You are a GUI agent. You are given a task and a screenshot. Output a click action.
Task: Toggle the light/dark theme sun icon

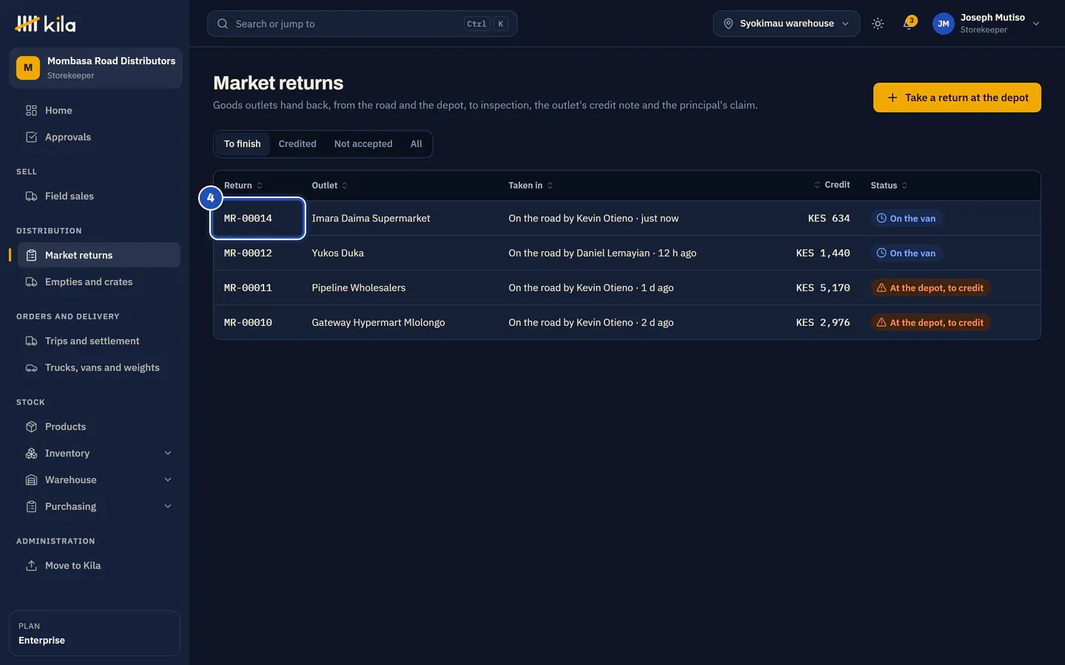(878, 24)
